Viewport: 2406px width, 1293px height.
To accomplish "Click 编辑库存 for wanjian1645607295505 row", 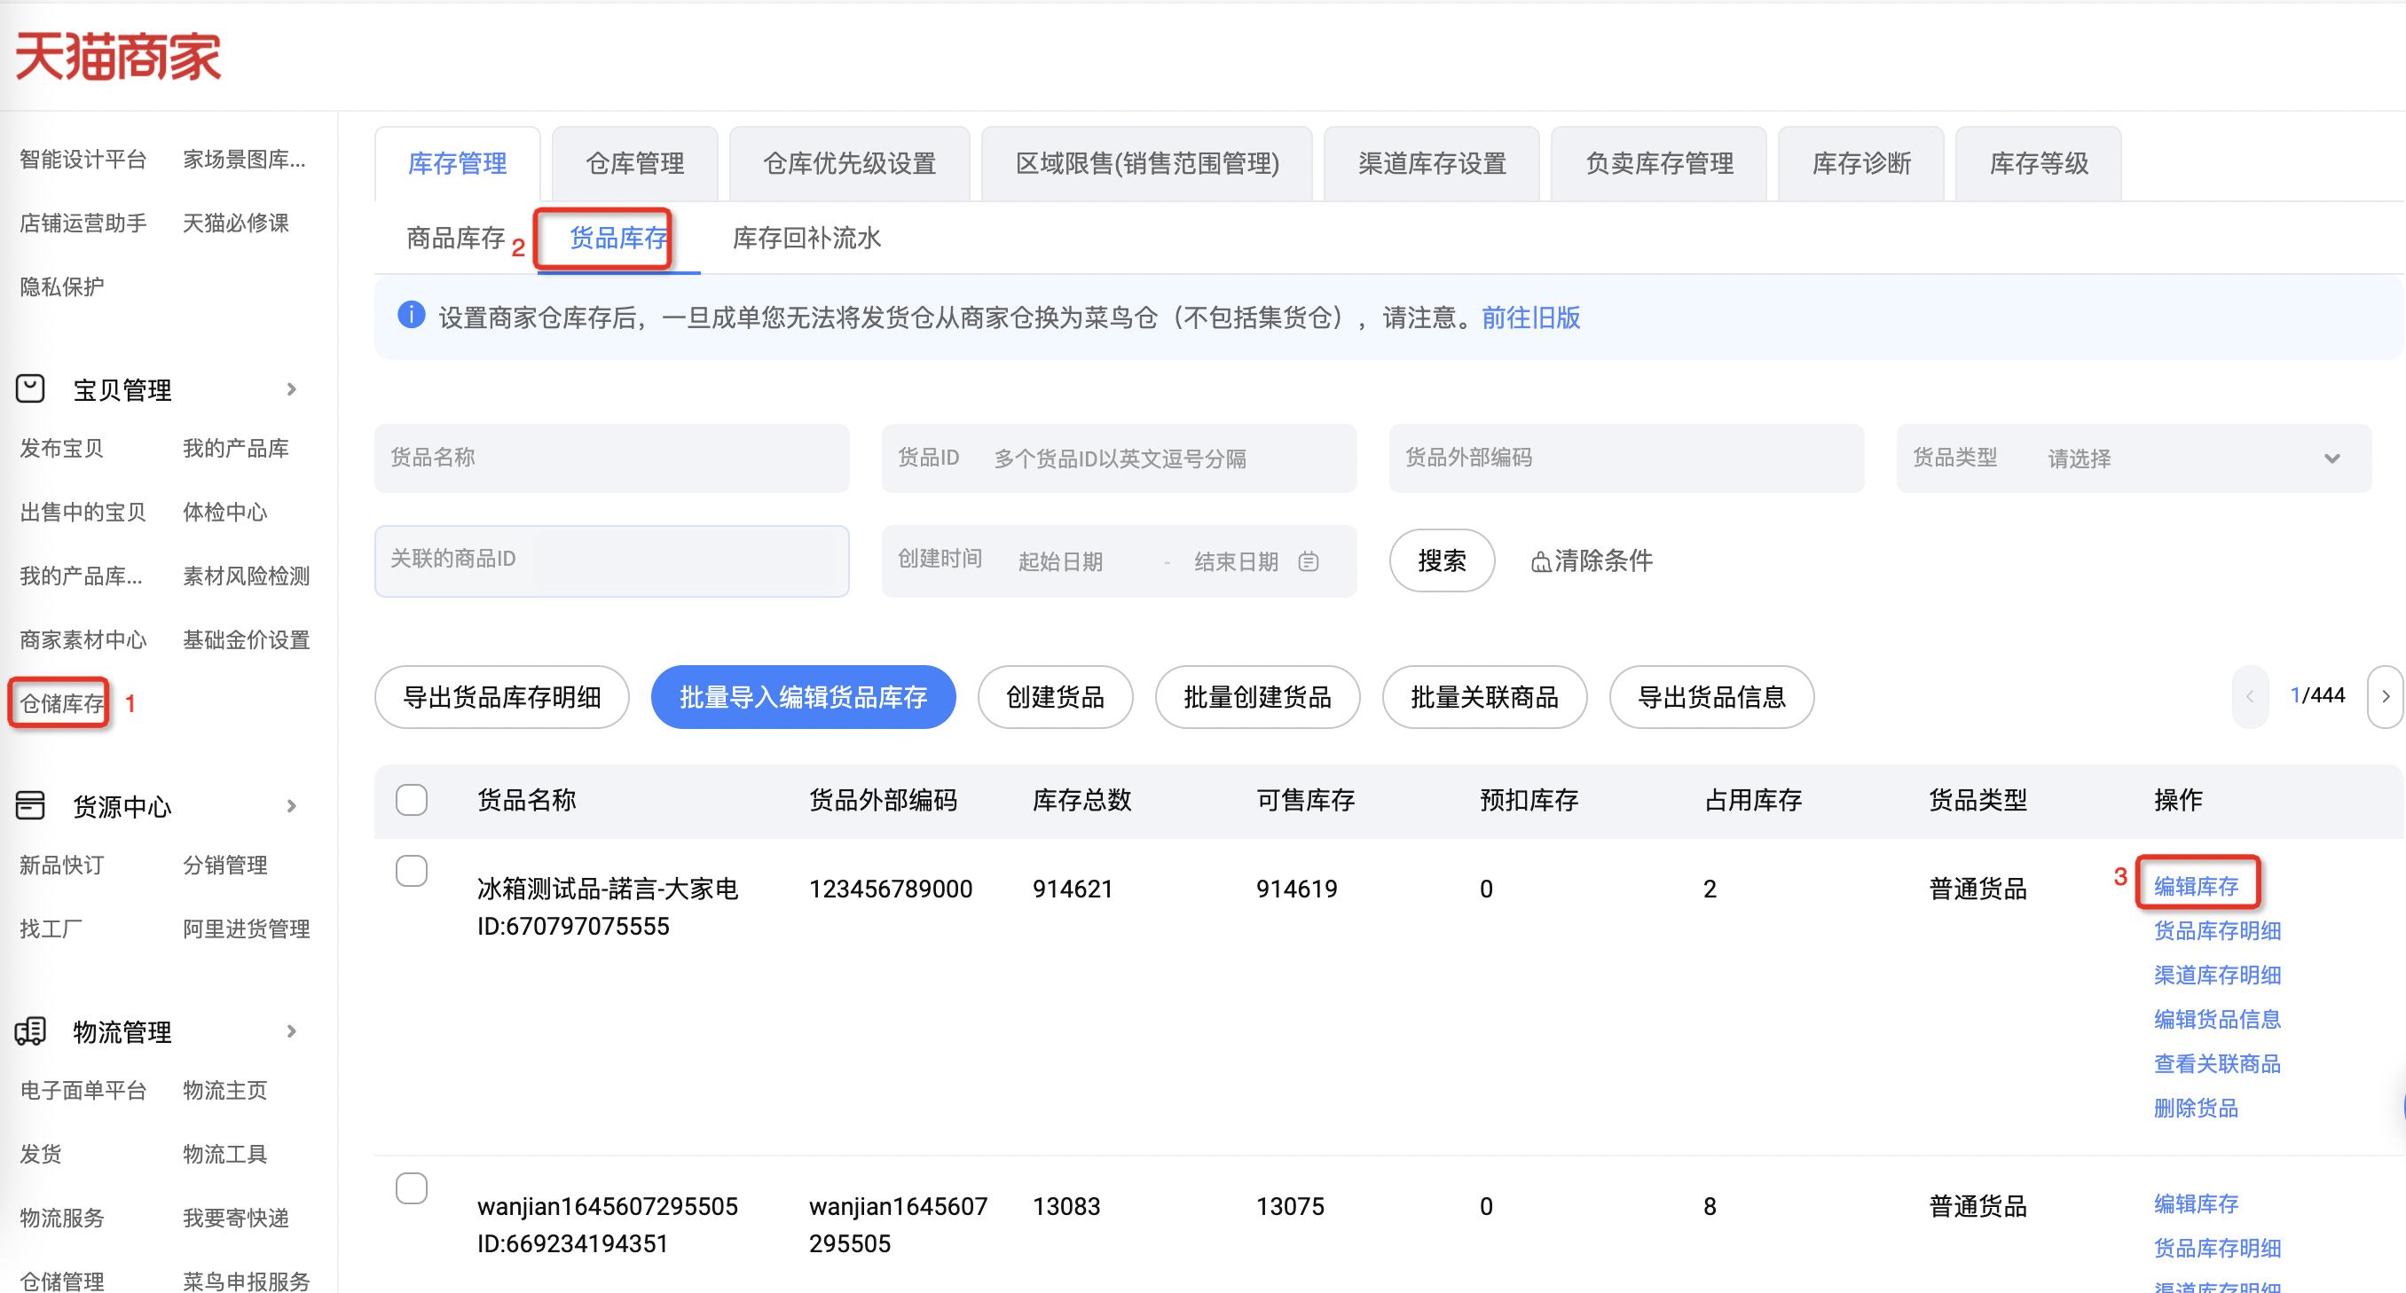I will point(2196,1203).
